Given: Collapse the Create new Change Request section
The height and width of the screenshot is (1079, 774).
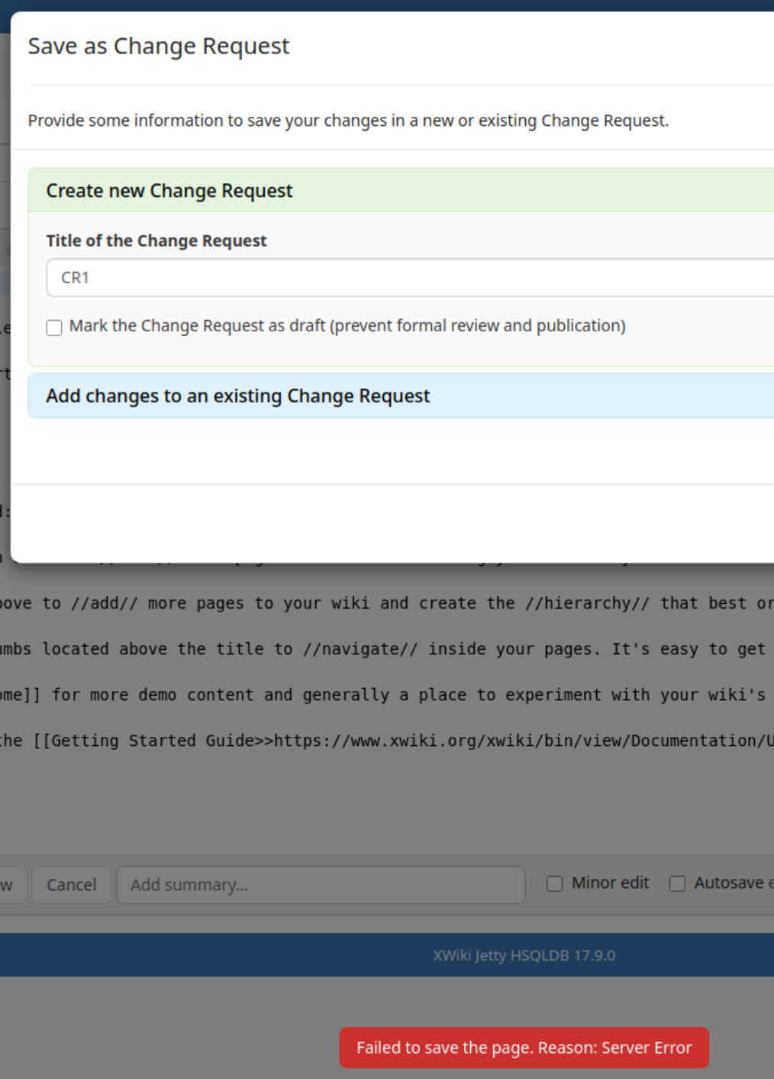Looking at the screenshot, I should (169, 191).
